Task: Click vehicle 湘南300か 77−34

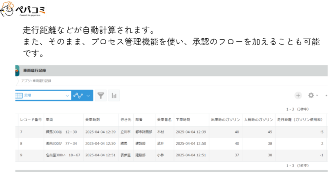Action: [61, 144]
